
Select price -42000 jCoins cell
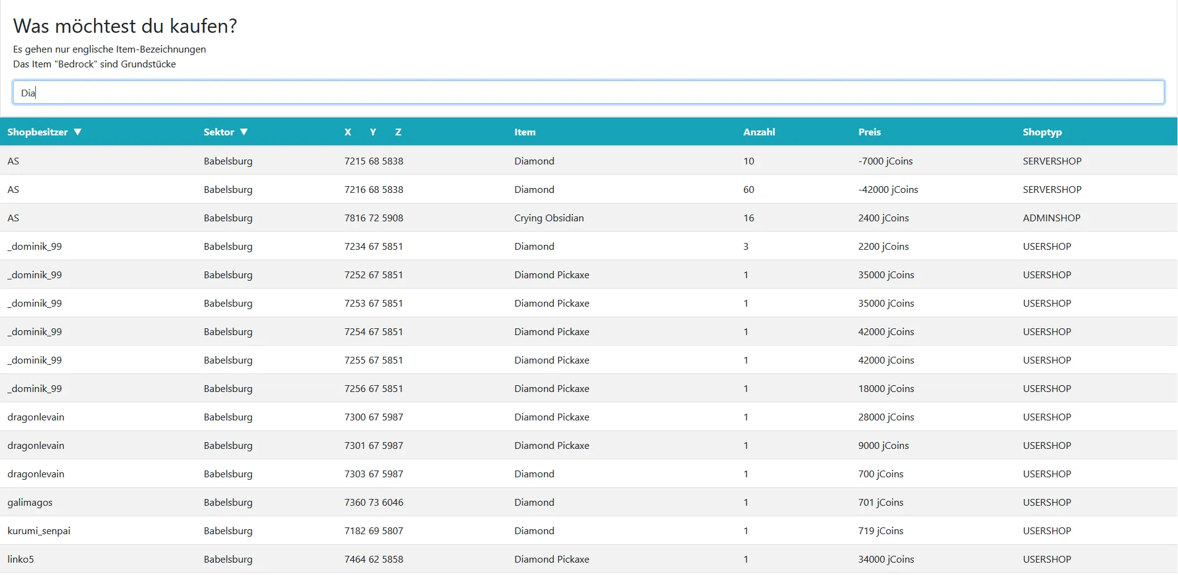coord(888,189)
